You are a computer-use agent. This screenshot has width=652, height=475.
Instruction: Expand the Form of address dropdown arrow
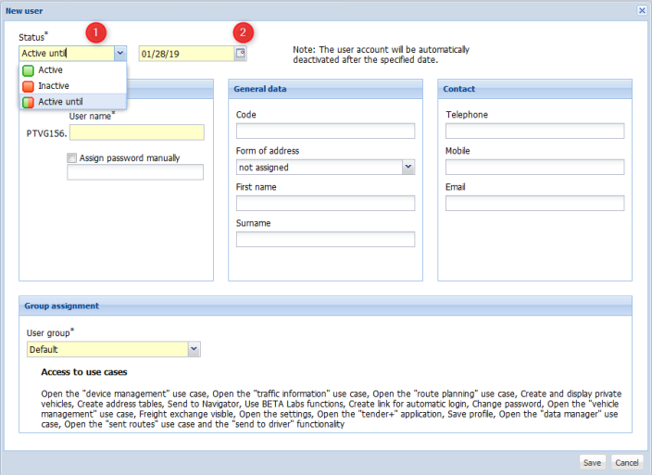(408, 167)
